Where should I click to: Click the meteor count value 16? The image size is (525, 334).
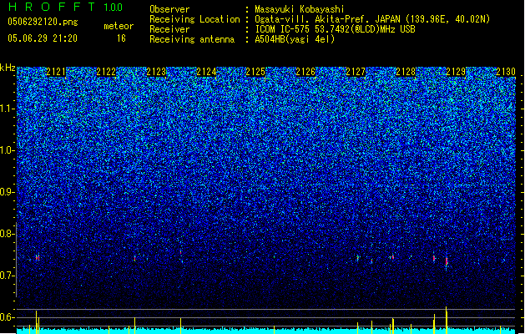click(121, 38)
